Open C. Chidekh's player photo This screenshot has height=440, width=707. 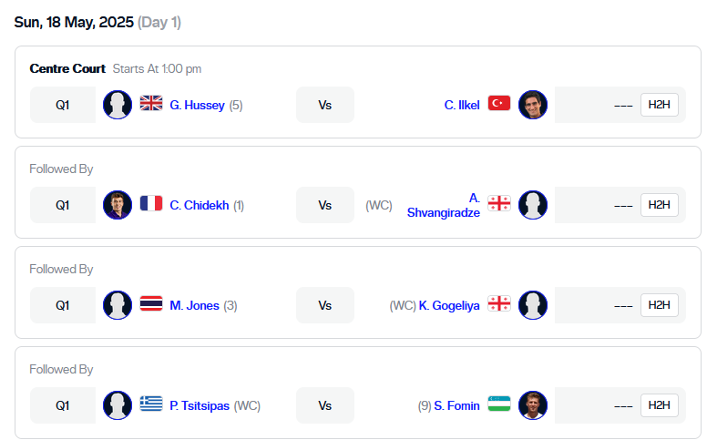tap(118, 205)
